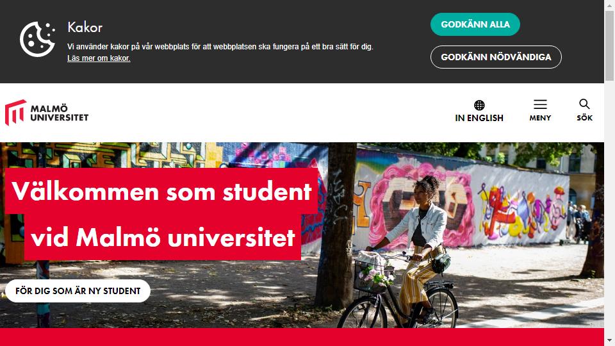Click the SÖK label
This screenshot has width=615, height=346.
pyautogui.click(x=584, y=118)
